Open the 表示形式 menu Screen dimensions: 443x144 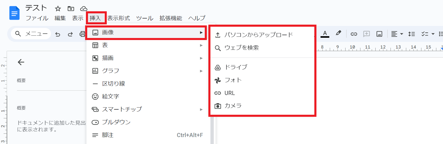(119, 18)
